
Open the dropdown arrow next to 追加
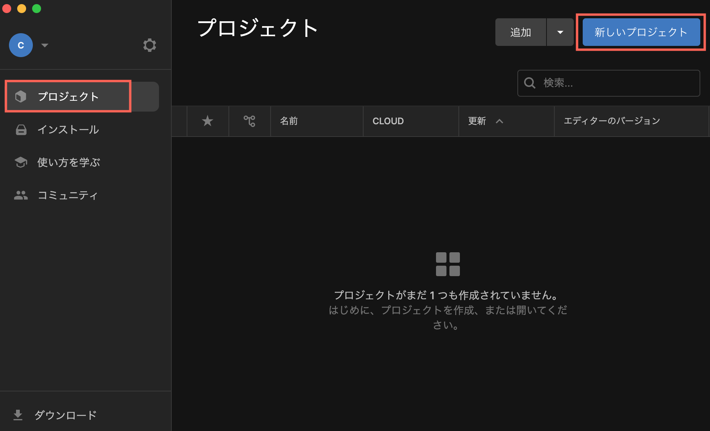[x=560, y=32]
